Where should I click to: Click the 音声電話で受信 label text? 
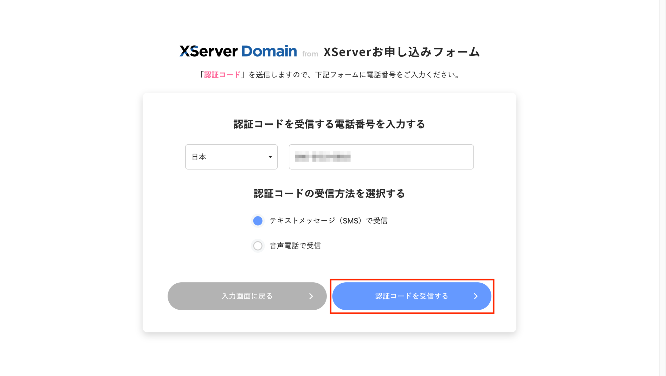pos(295,246)
